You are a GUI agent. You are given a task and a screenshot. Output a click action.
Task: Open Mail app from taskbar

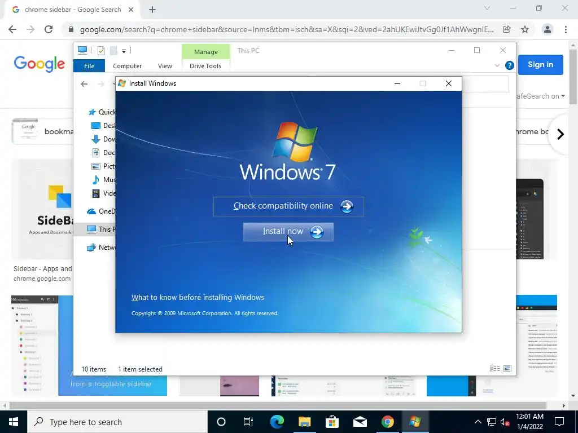(360, 422)
